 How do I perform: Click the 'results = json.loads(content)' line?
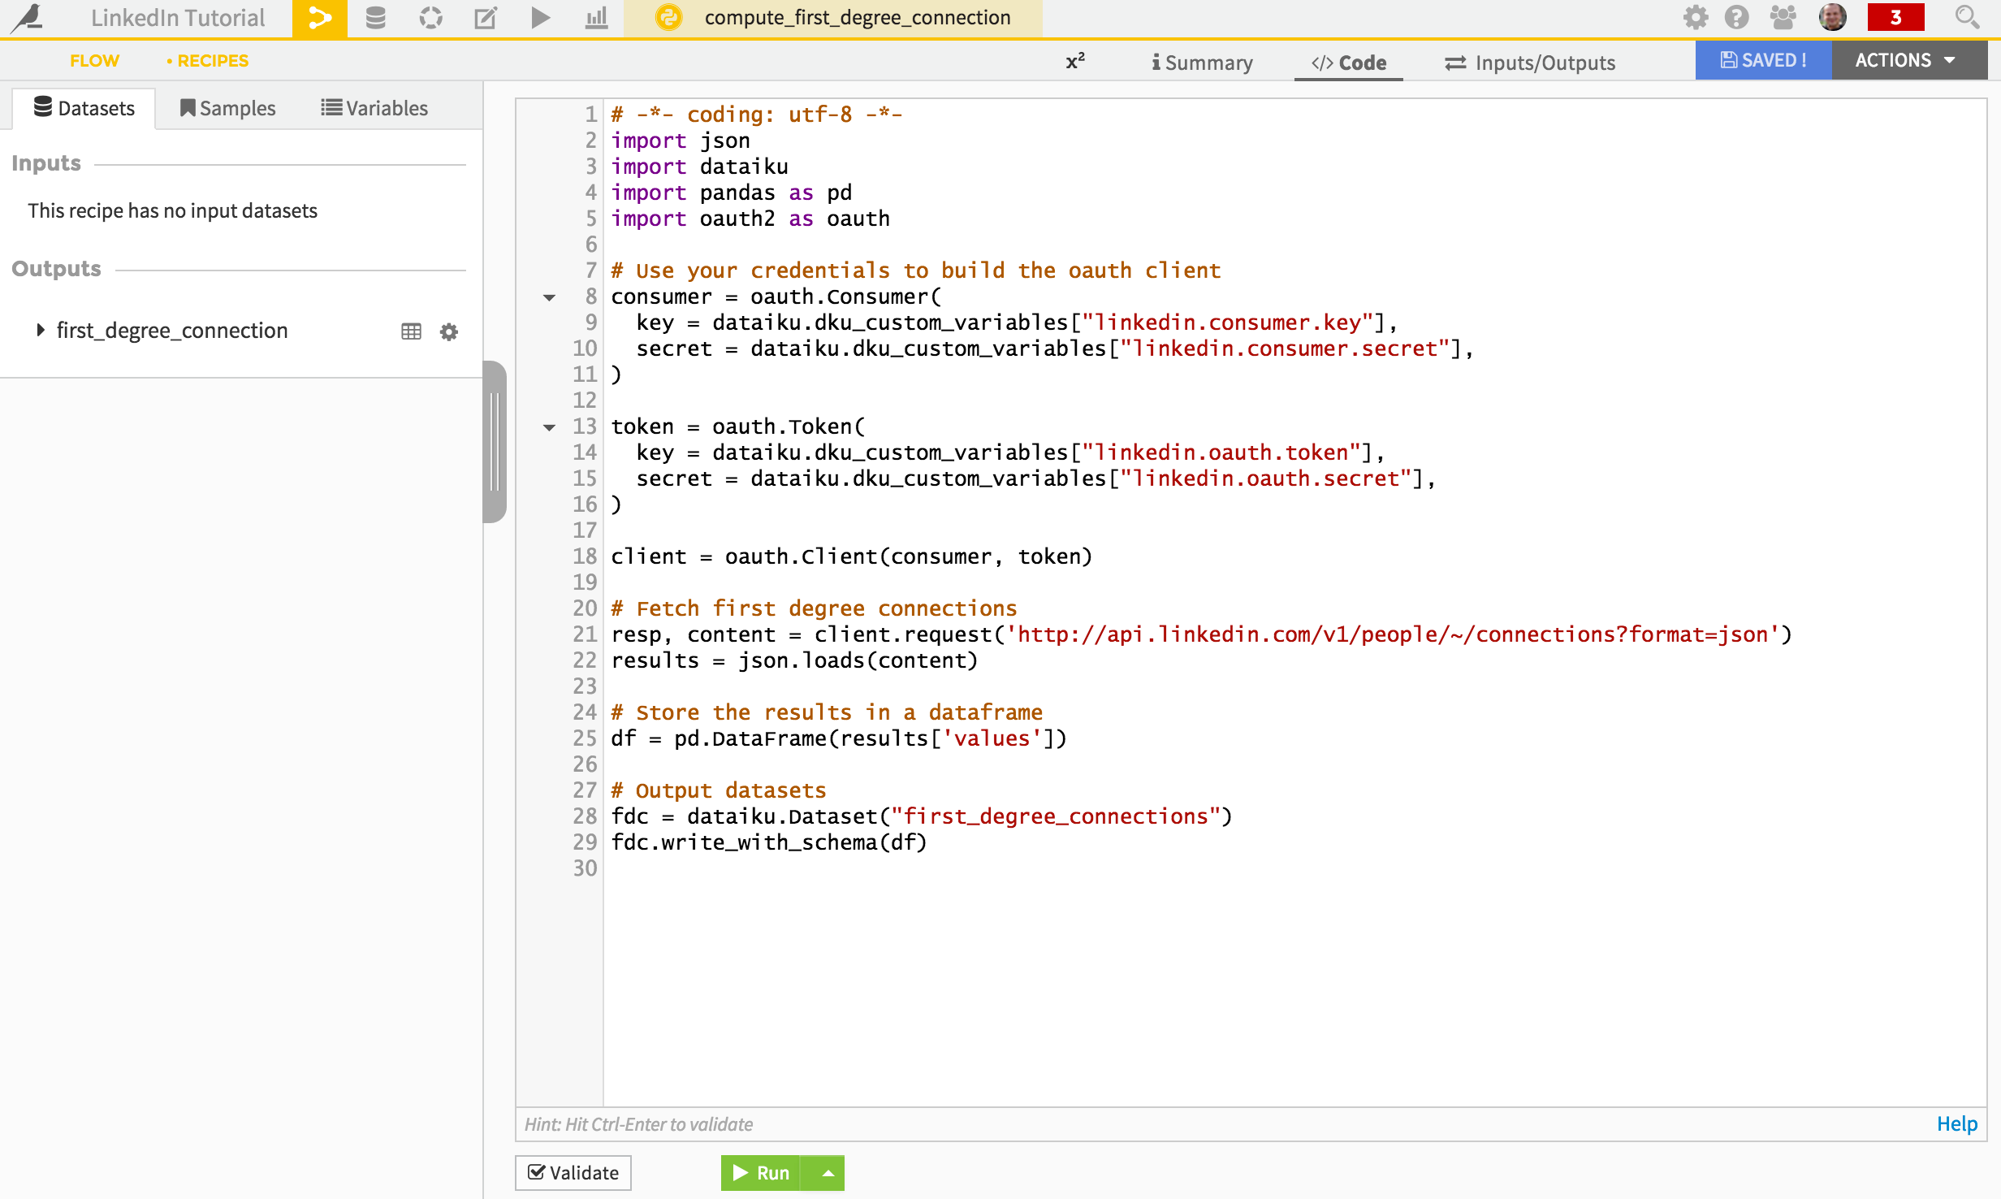tap(794, 660)
